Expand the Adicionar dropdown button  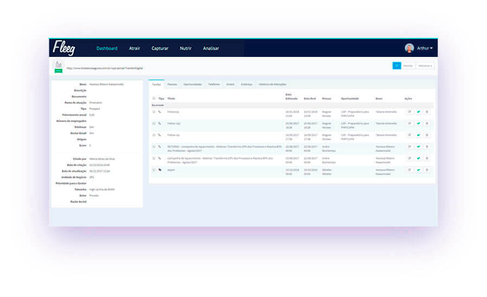(x=425, y=66)
